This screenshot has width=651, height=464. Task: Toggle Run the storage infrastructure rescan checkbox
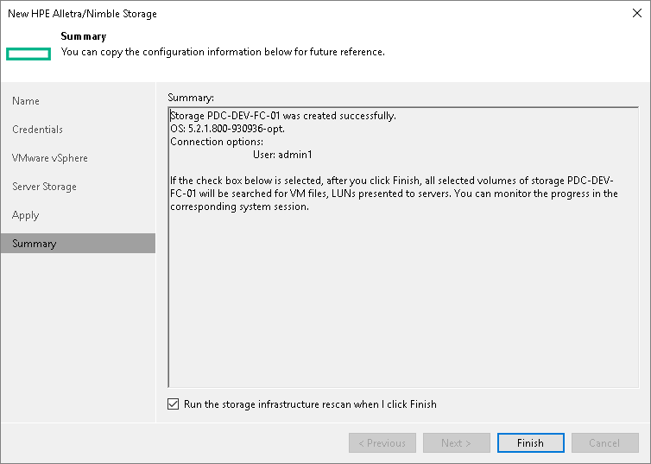click(x=174, y=404)
